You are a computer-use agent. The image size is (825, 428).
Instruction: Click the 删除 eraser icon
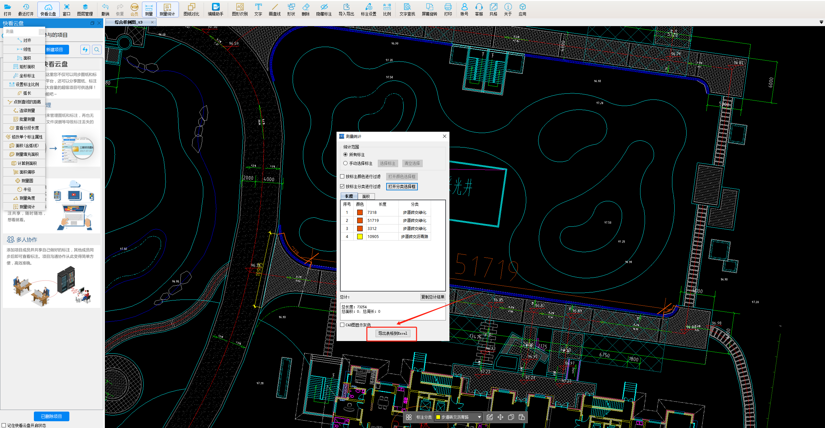(306, 9)
